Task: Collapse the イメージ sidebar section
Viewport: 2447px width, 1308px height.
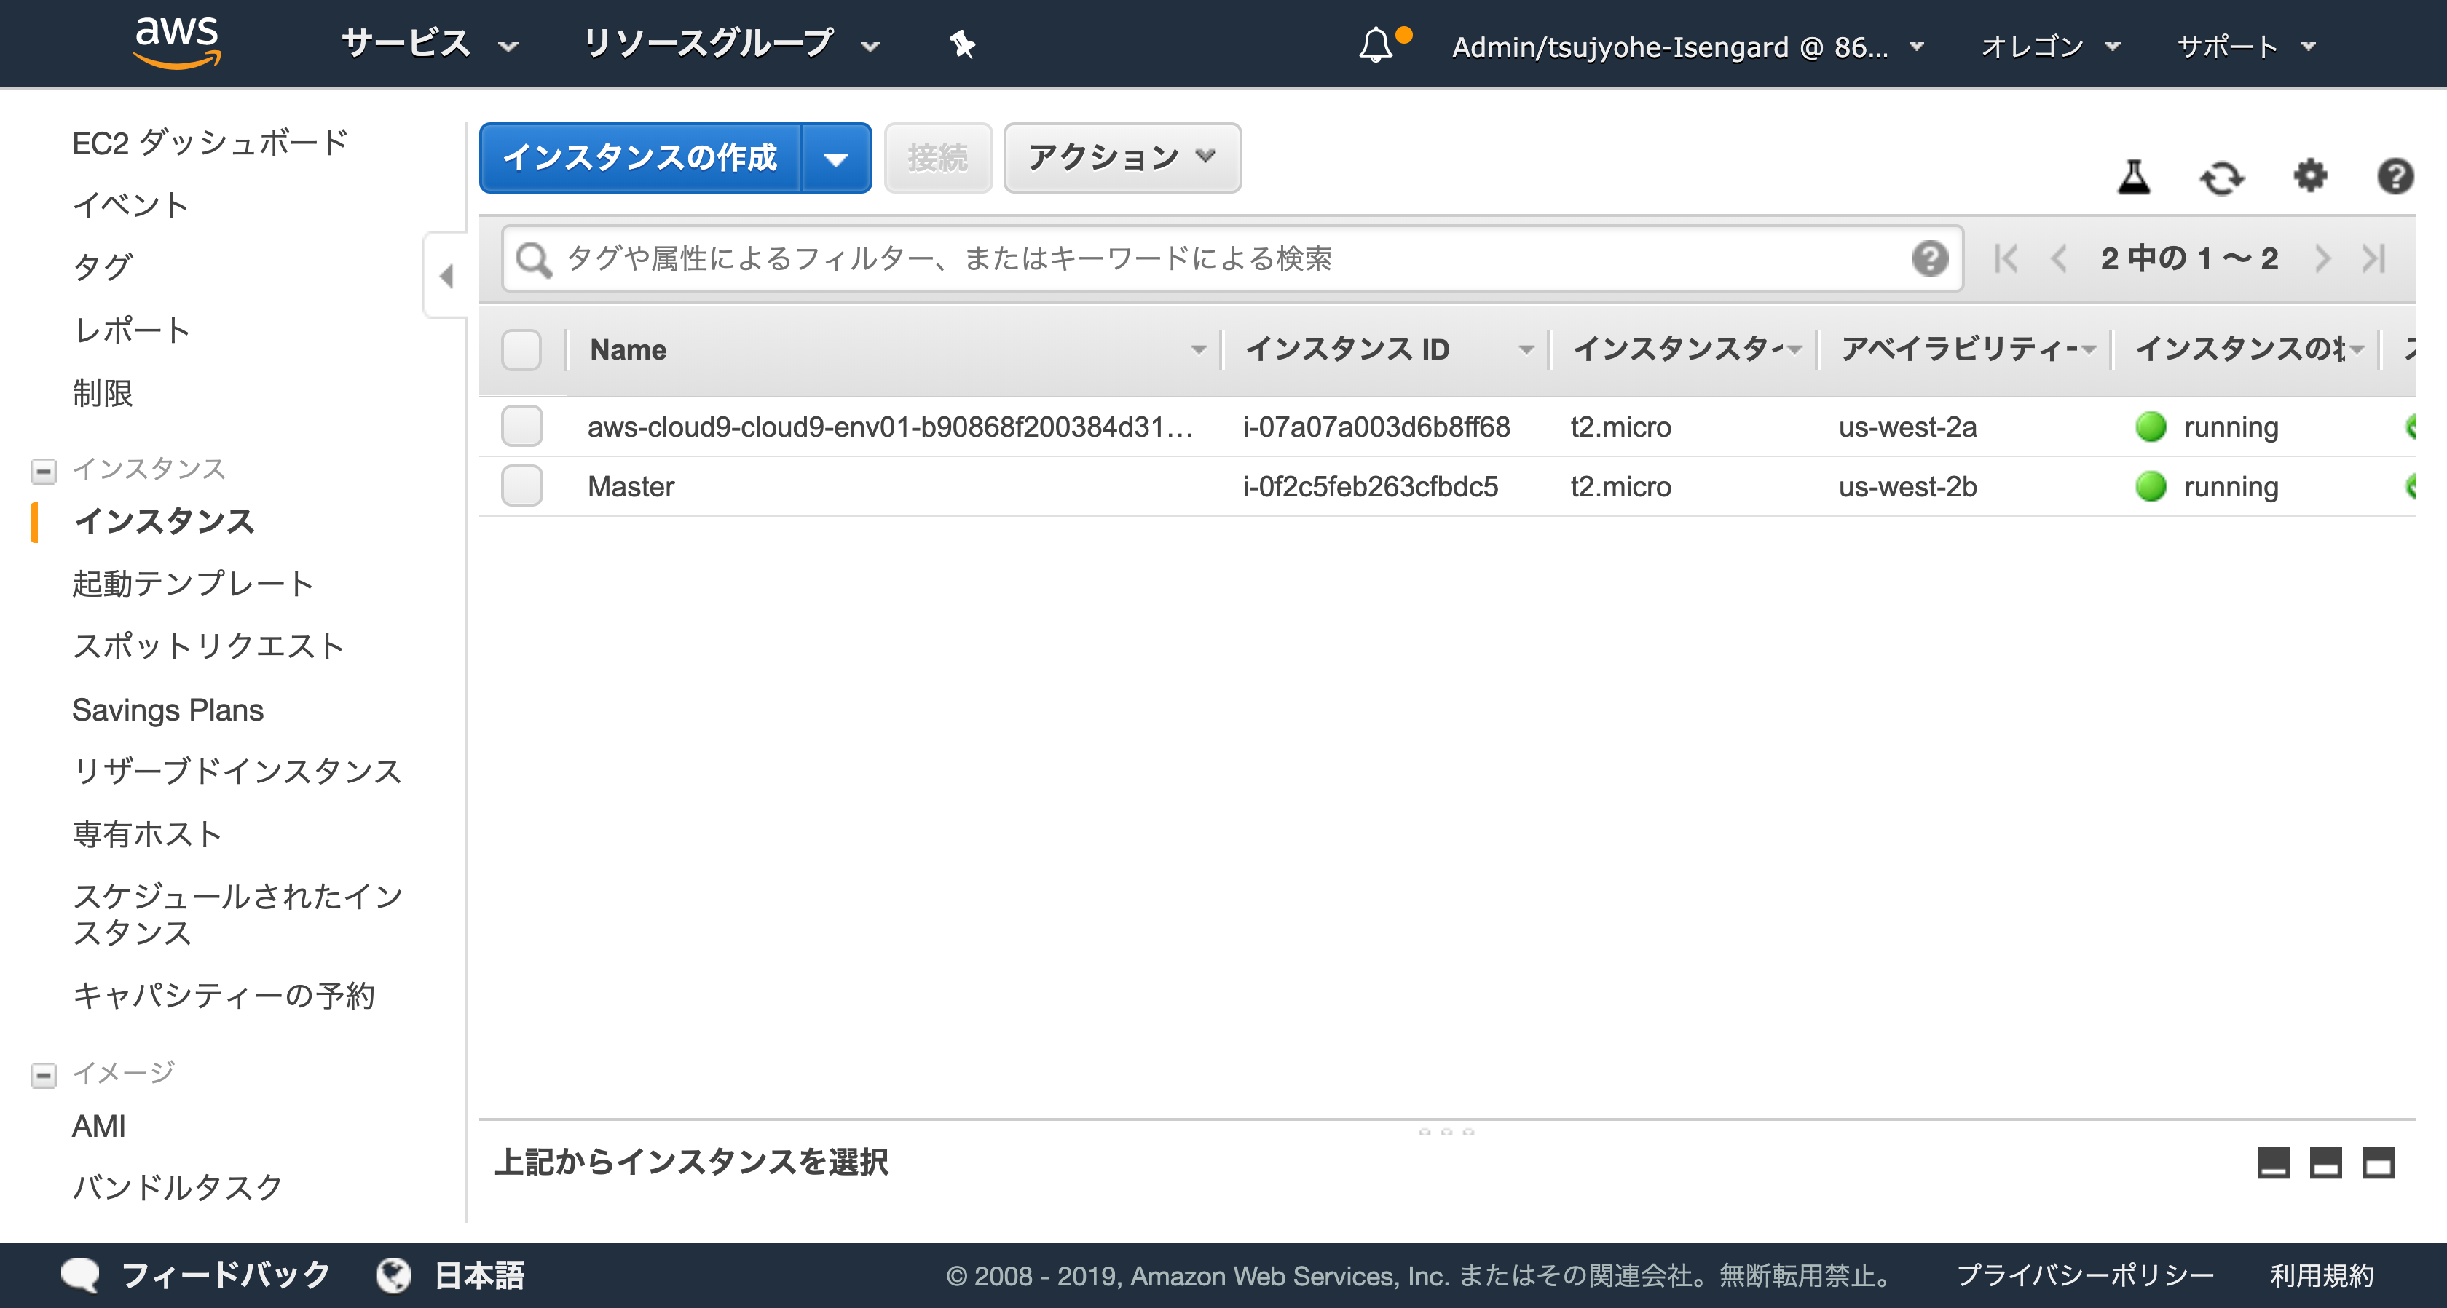Action: pos(44,1074)
